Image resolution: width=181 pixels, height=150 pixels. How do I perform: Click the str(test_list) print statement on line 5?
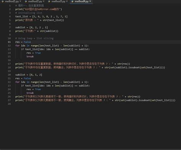40,20
